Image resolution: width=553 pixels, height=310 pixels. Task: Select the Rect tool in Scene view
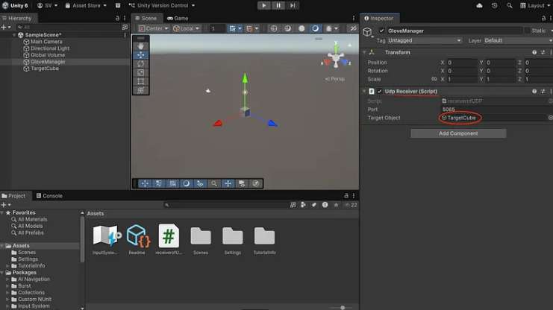click(x=141, y=82)
